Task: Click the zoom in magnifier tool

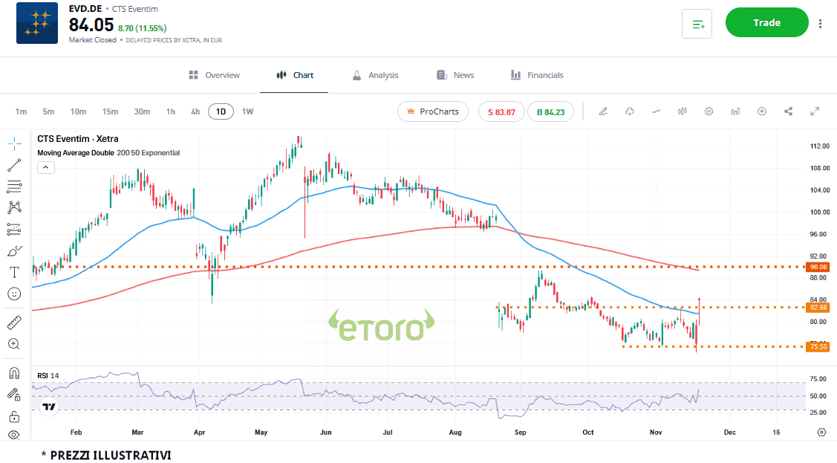Action: point(14,344)
